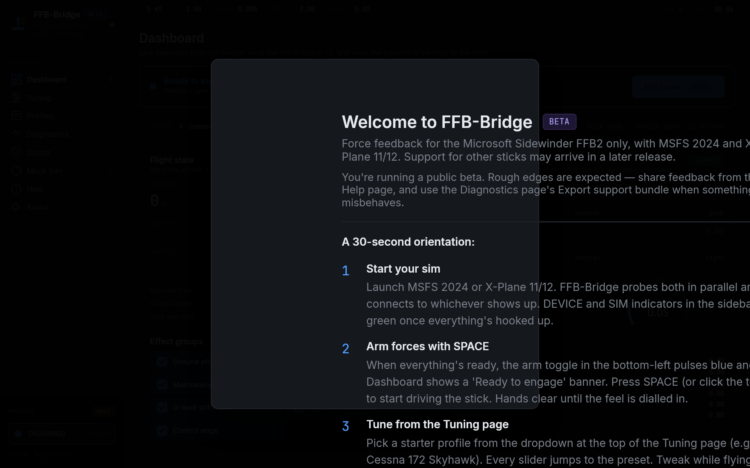The height and width of the screenshot is (468, 750).
Task: Uncheck the Mechanical effect group checkbox
Action: pos(162,385)
